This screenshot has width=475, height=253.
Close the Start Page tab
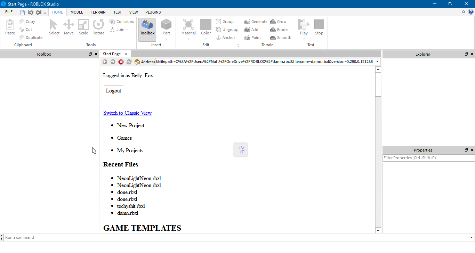126,54
